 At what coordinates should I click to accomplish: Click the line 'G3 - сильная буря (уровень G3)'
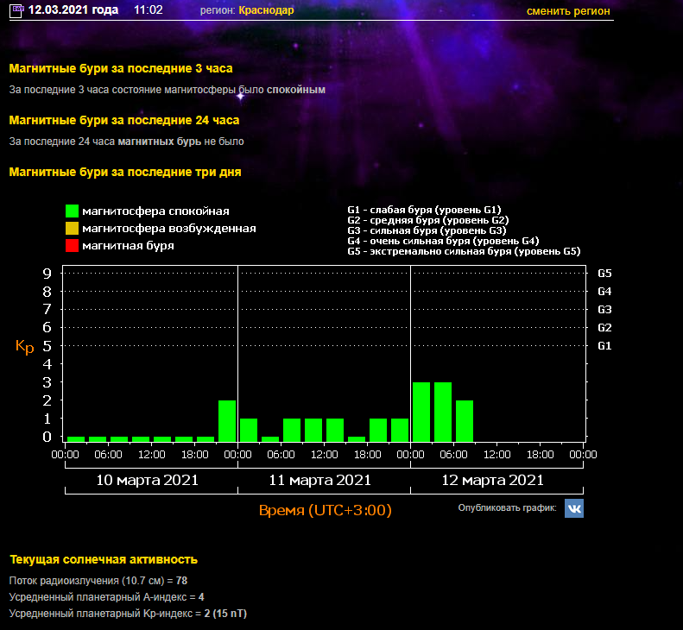coord(427,230)
